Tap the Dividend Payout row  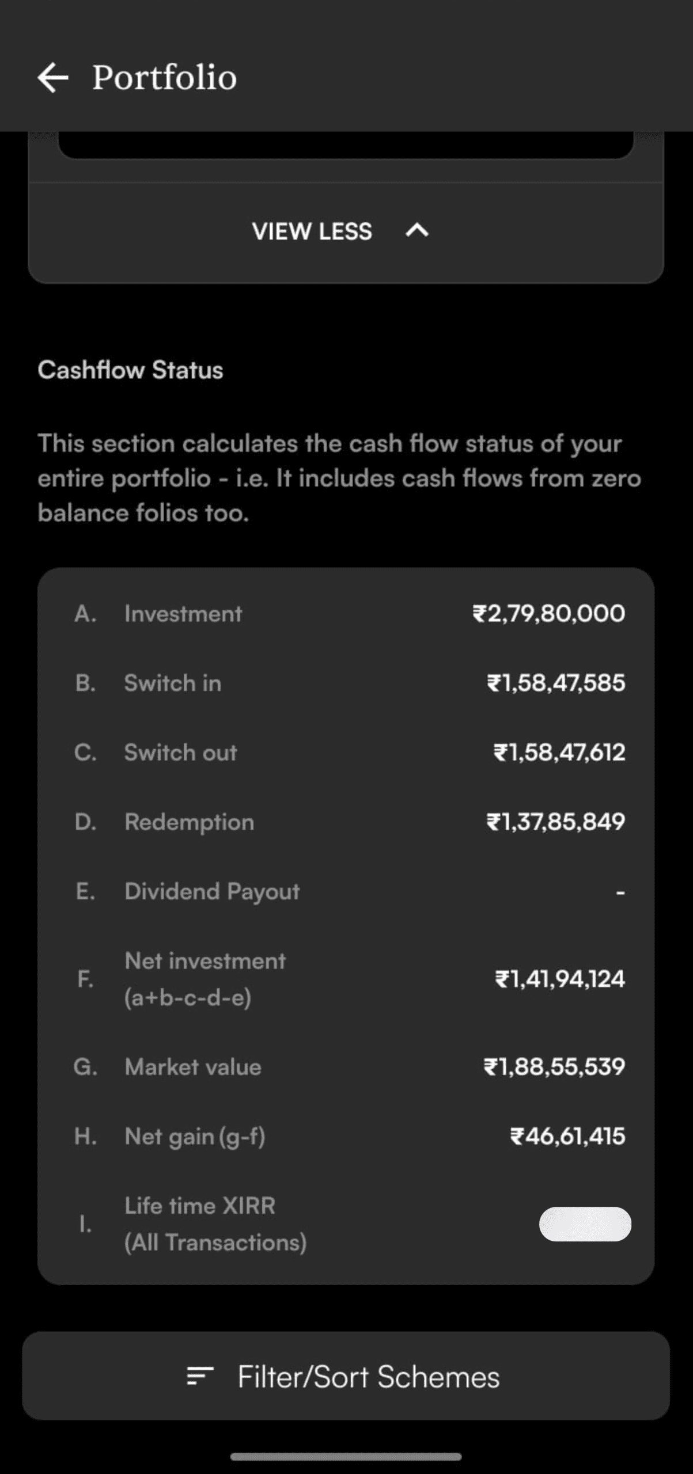click(212, 891)
